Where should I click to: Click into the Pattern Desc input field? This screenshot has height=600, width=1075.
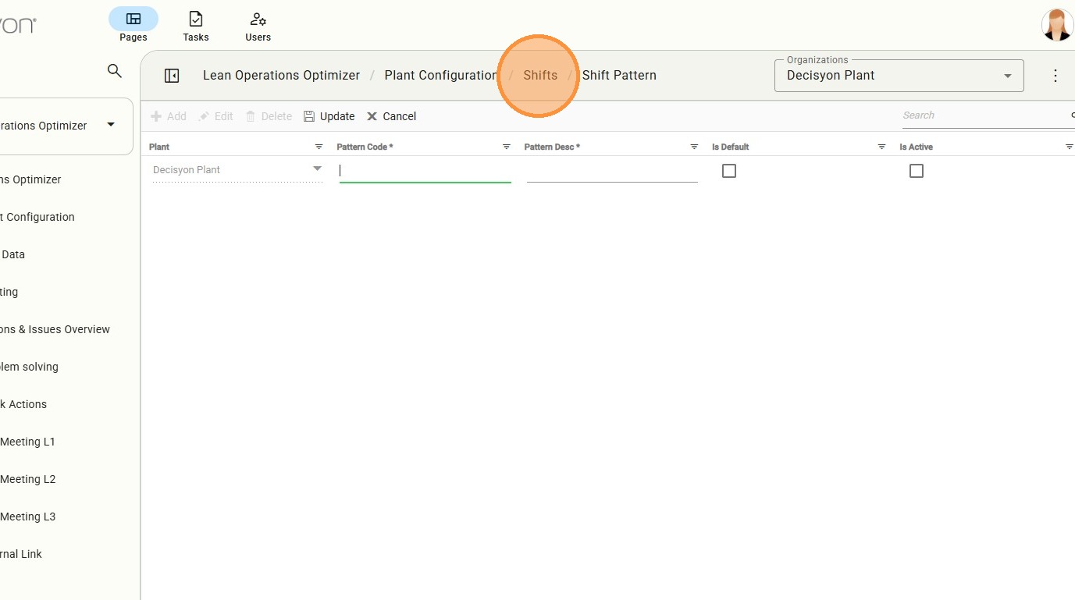pos(612,171)
